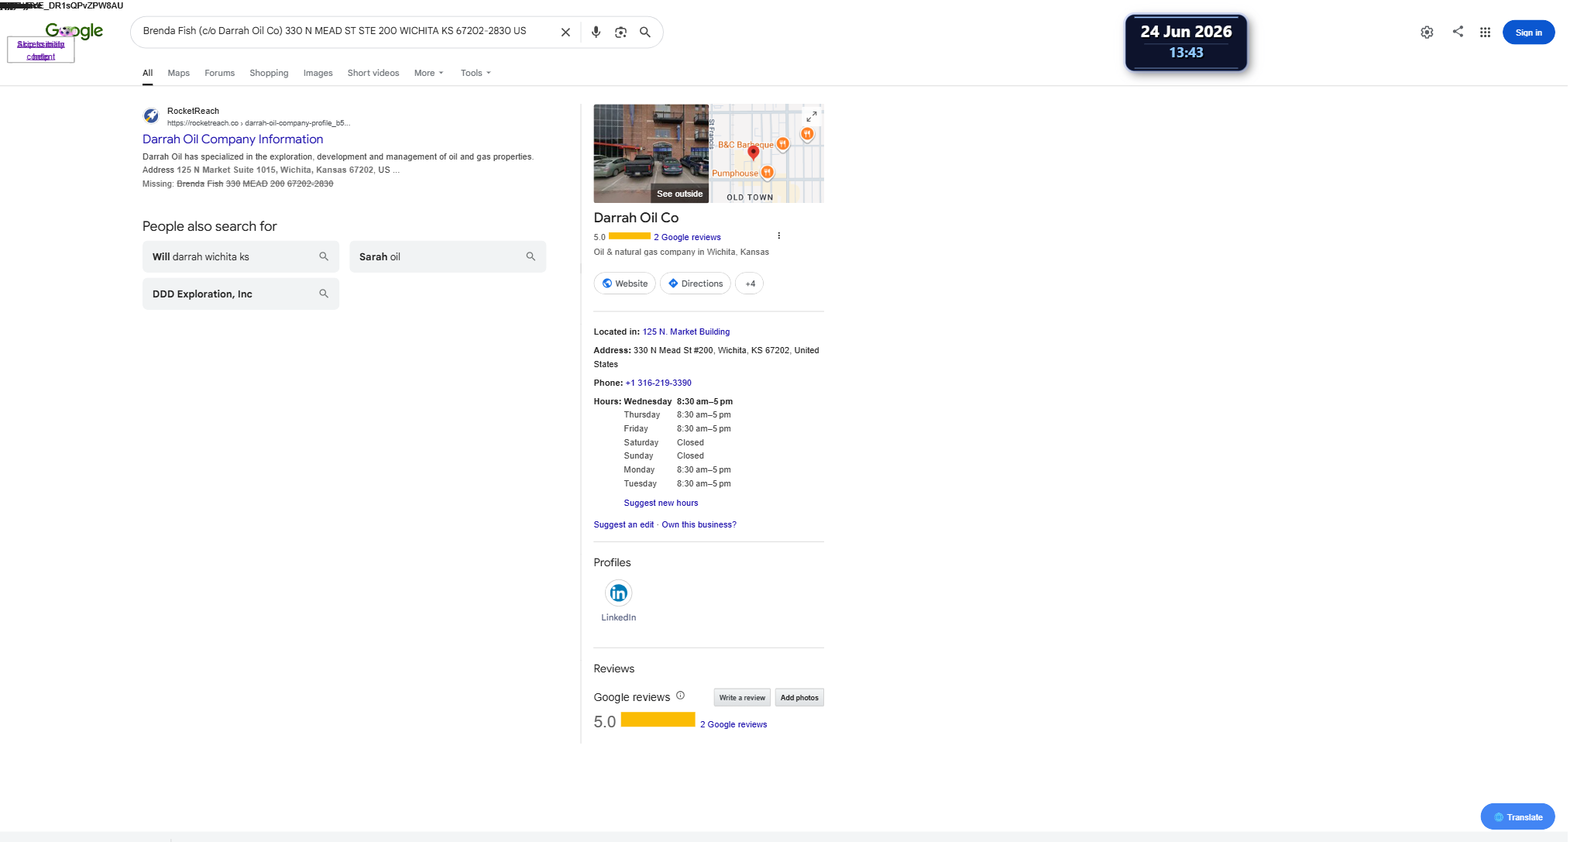
Task: Open the Google apps grid icon
Action: (x=1485, y=33)
